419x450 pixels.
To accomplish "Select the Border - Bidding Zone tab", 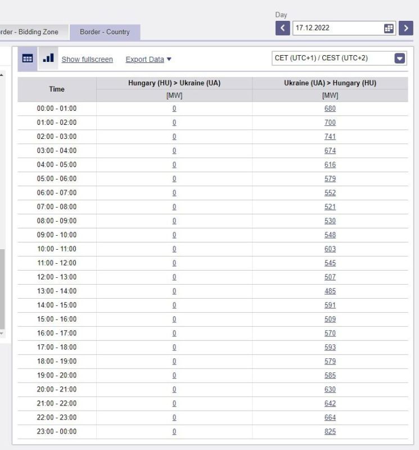I will [x=31, y=32].
